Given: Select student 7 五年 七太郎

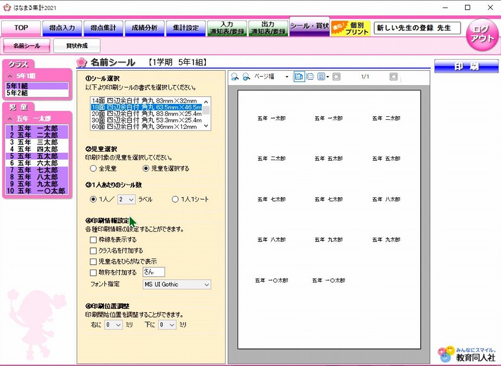Looking at the screenshot, I should pos(37,170).
